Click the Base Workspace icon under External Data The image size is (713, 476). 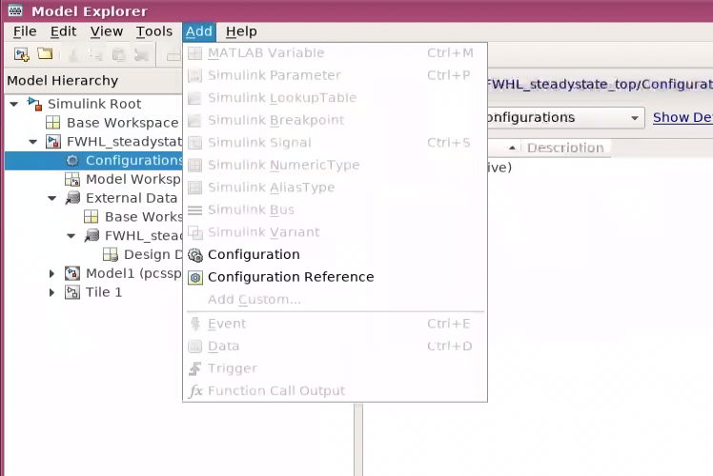(x=91, y=217)
